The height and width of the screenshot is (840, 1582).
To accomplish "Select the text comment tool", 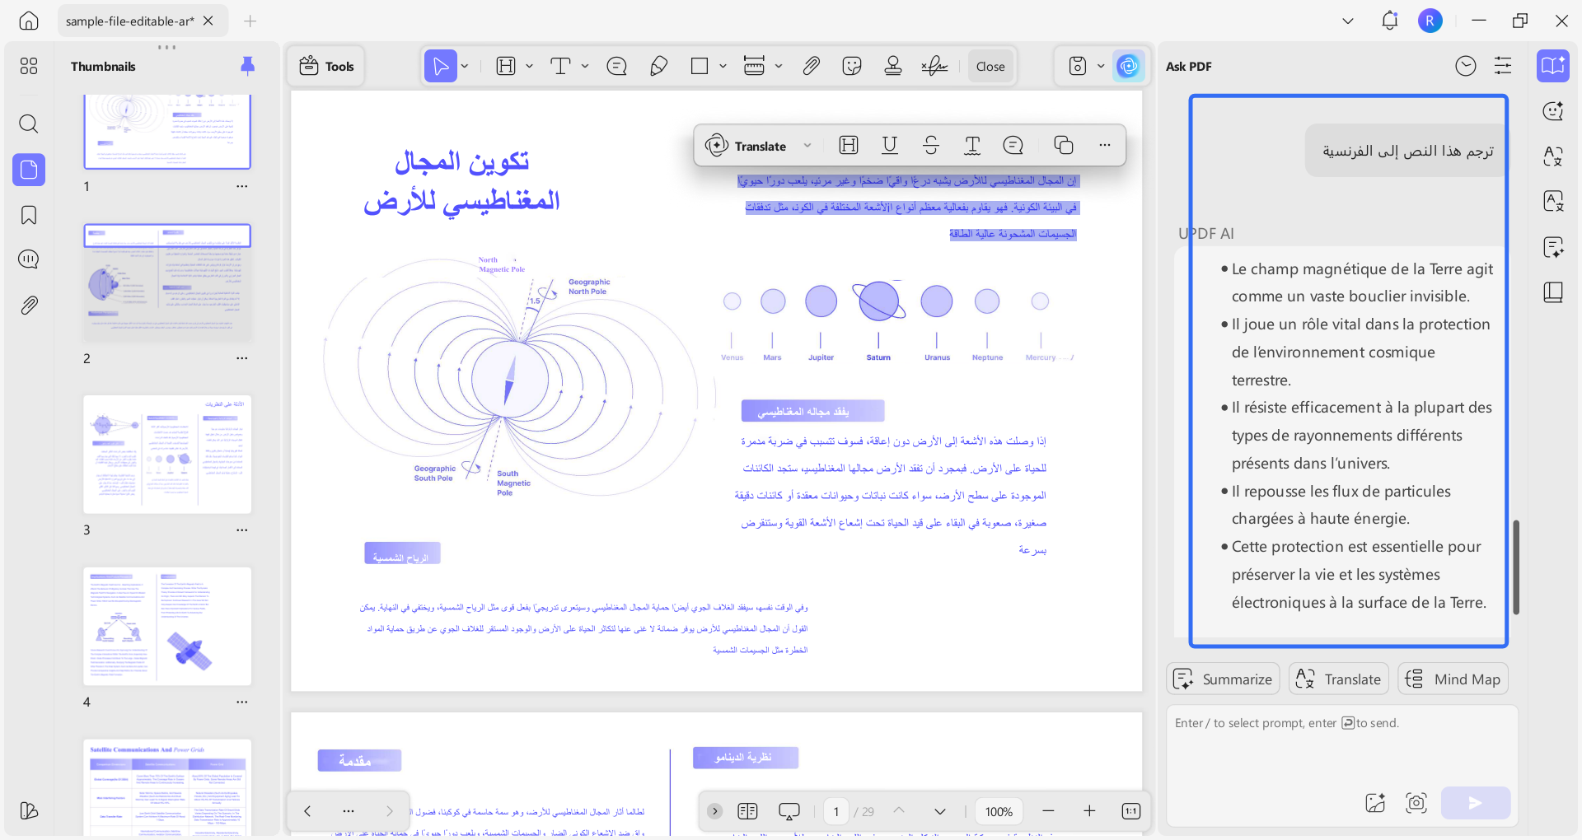I will [x=560, y=66].
